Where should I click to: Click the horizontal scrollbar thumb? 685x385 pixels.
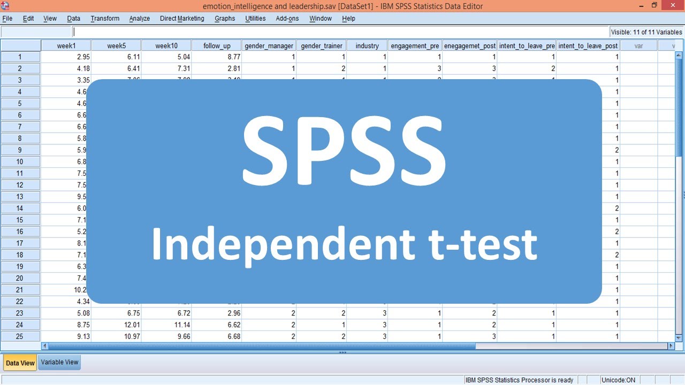[x=262, y=346]
